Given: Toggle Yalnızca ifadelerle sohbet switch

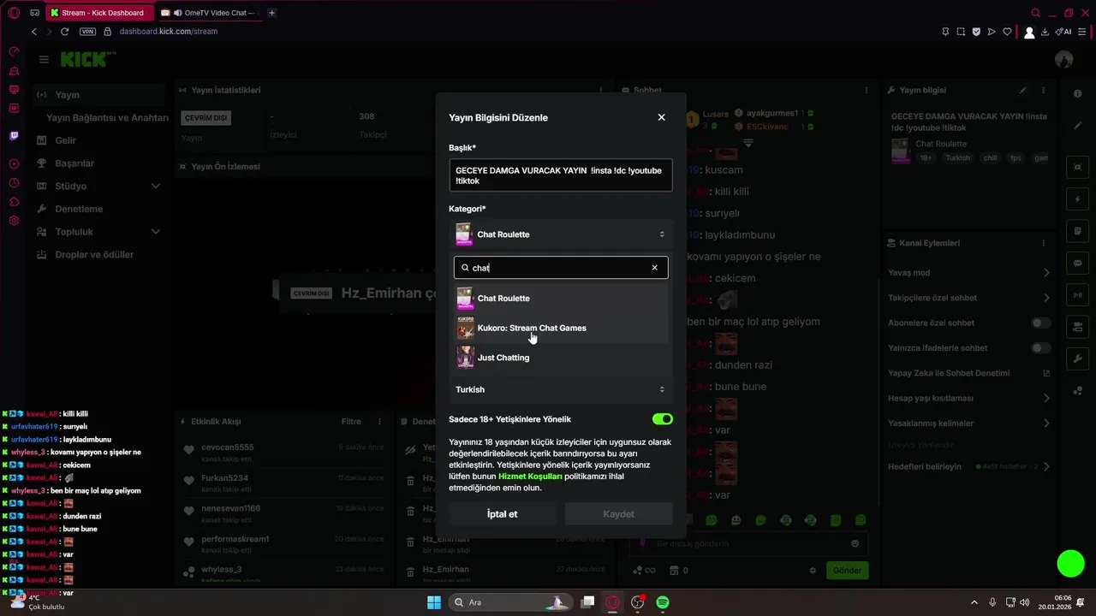Looking at the screenshot, I should (x=1040, y=348).
